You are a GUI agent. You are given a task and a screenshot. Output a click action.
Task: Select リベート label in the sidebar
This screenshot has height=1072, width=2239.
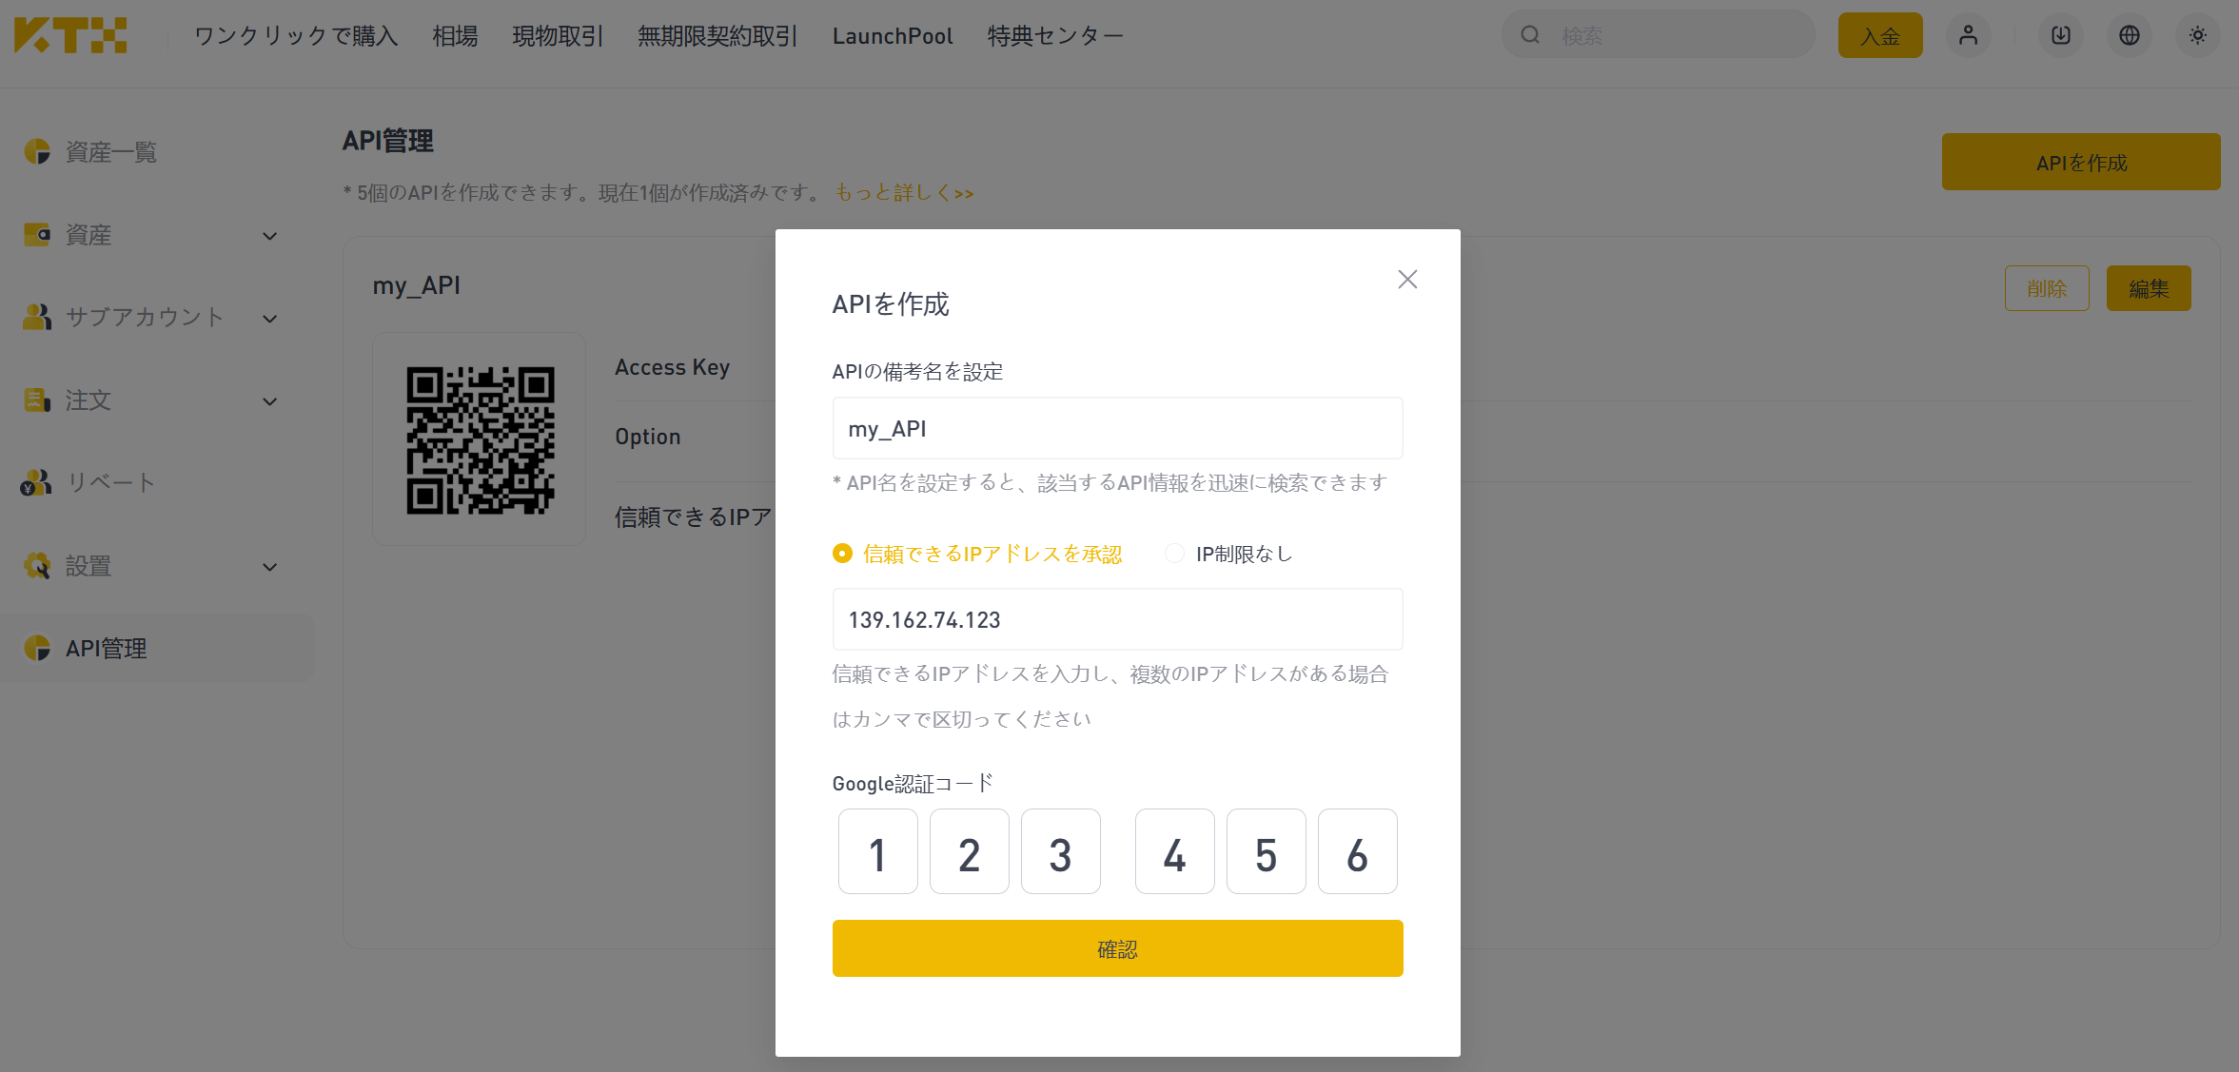point(111,482)
